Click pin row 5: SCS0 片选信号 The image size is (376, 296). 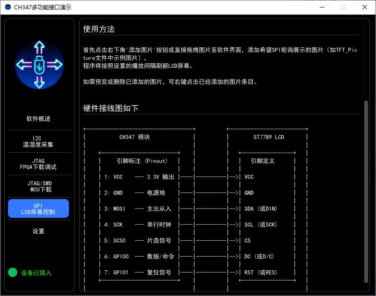coord(138,241)
